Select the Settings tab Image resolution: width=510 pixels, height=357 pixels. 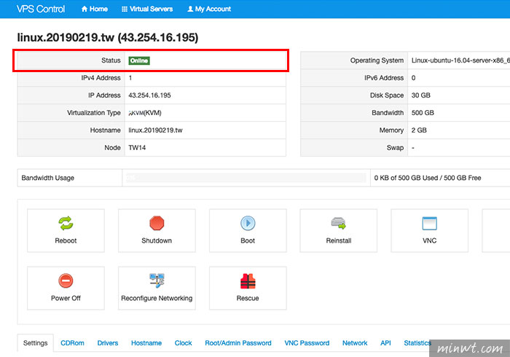click(x=35, y=343)
